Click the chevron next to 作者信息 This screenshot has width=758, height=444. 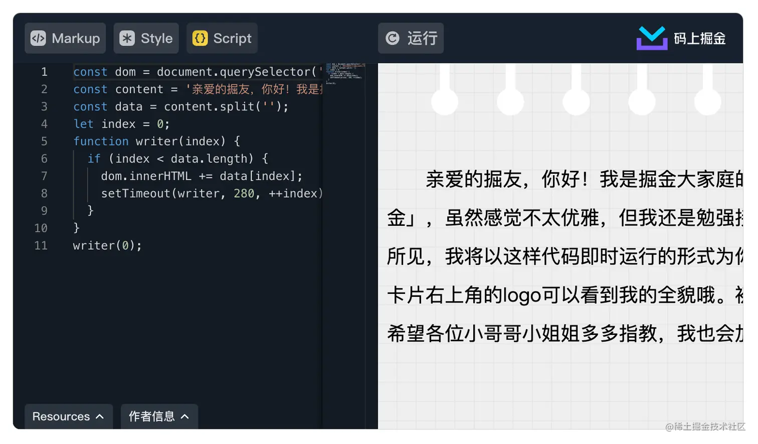(185, 416)
